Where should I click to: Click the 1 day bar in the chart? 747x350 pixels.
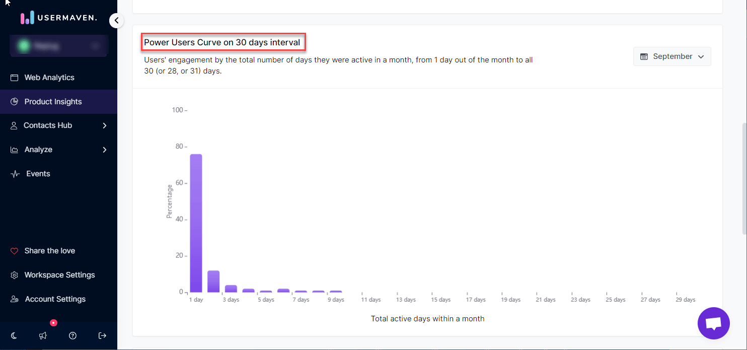(x=196, y=223)
